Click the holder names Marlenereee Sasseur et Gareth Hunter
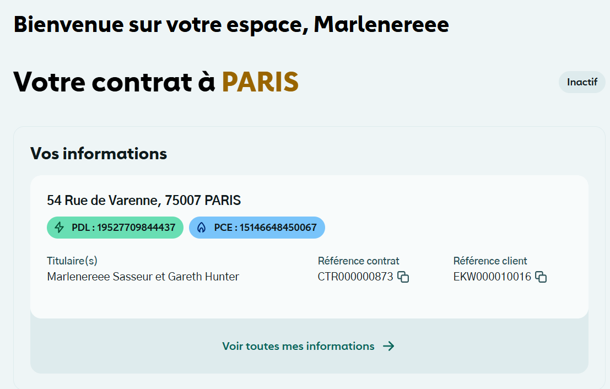Screen dimensions: 610x389 pyautogui.click(x=143, y=277)
